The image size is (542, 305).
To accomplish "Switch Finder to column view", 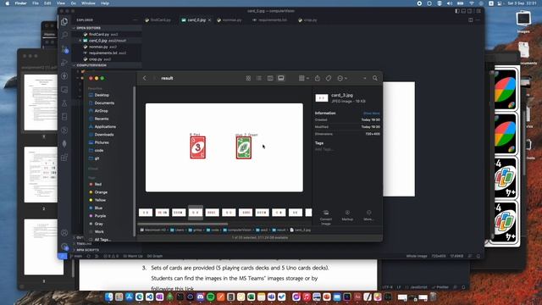I will (270, 78).
